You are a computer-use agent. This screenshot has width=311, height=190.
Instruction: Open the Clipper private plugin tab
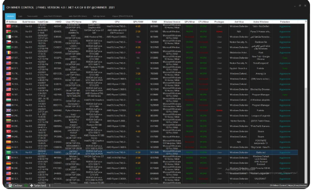point(123,16)
